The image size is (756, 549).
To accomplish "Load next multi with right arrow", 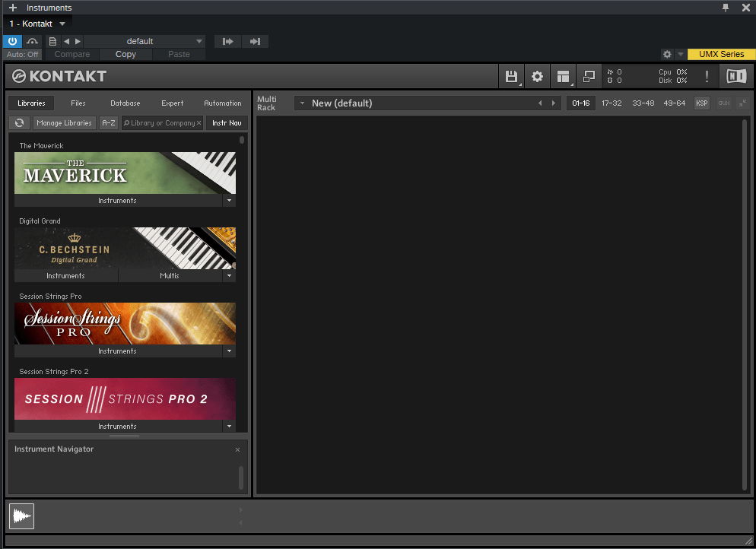I will [x=554, y=103].
